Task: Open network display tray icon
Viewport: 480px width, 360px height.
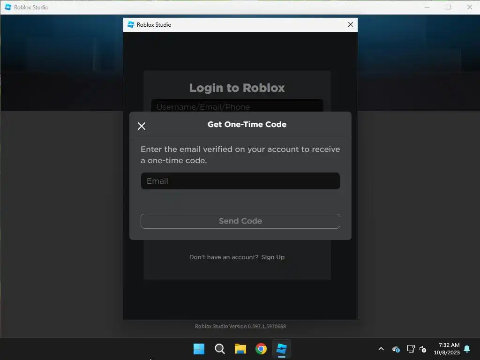Action: tap(411, 349)
